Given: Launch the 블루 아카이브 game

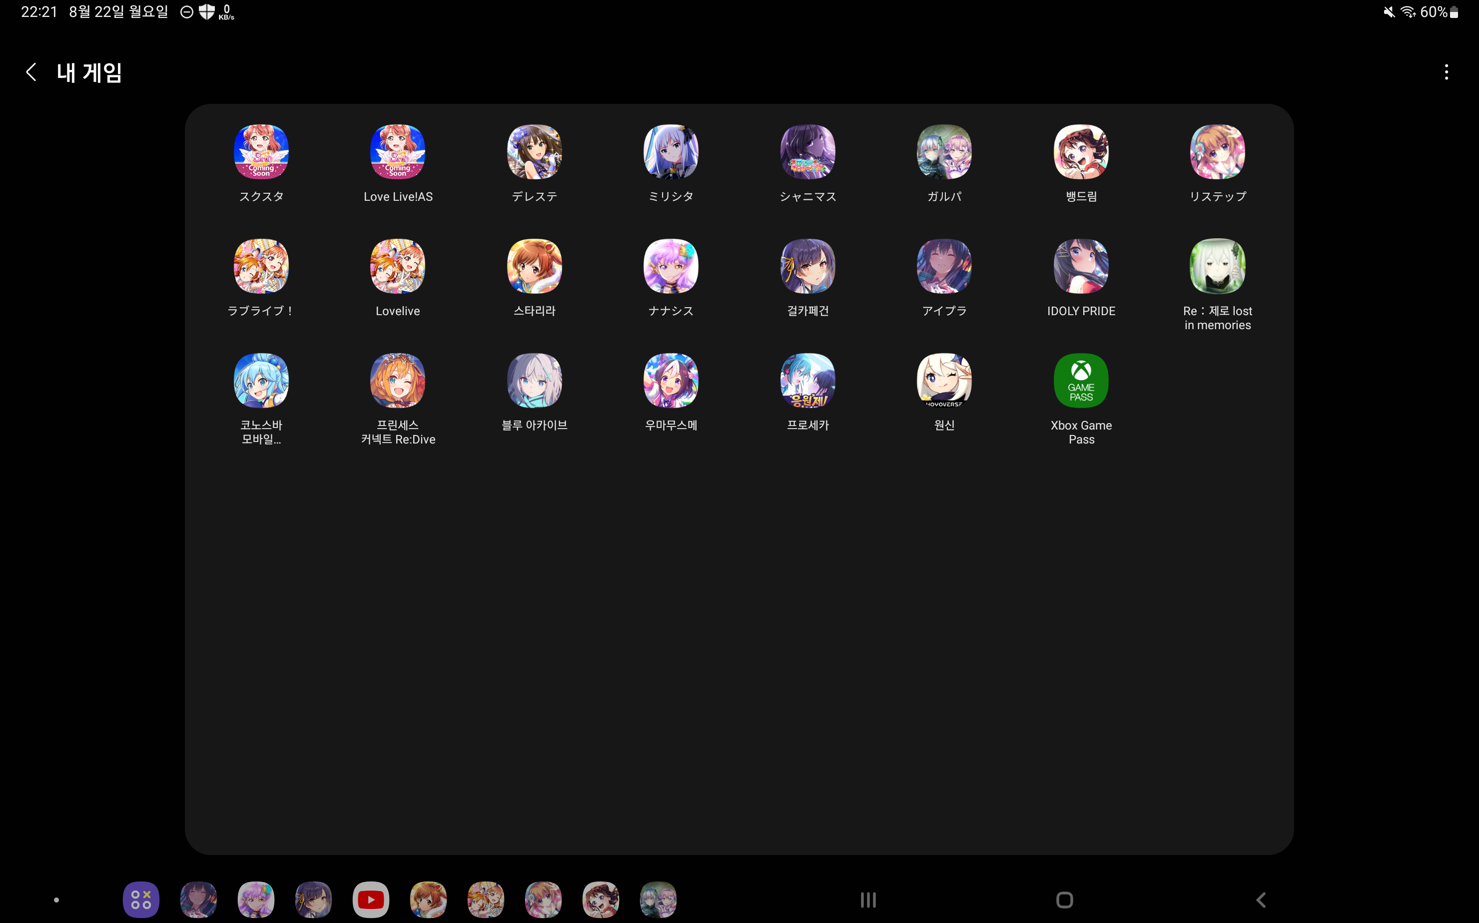Looking at the screenshot, I should point(534,380).
